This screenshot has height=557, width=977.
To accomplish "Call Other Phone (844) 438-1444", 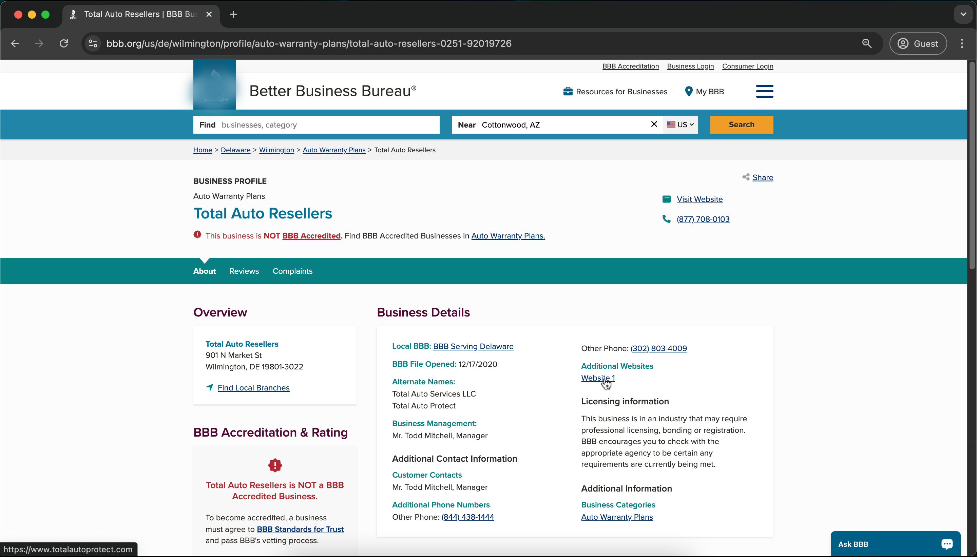I will coord(467,517).
